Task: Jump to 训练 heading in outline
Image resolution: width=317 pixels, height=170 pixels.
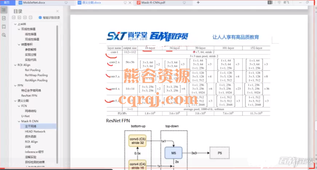Action: point(28,147)
